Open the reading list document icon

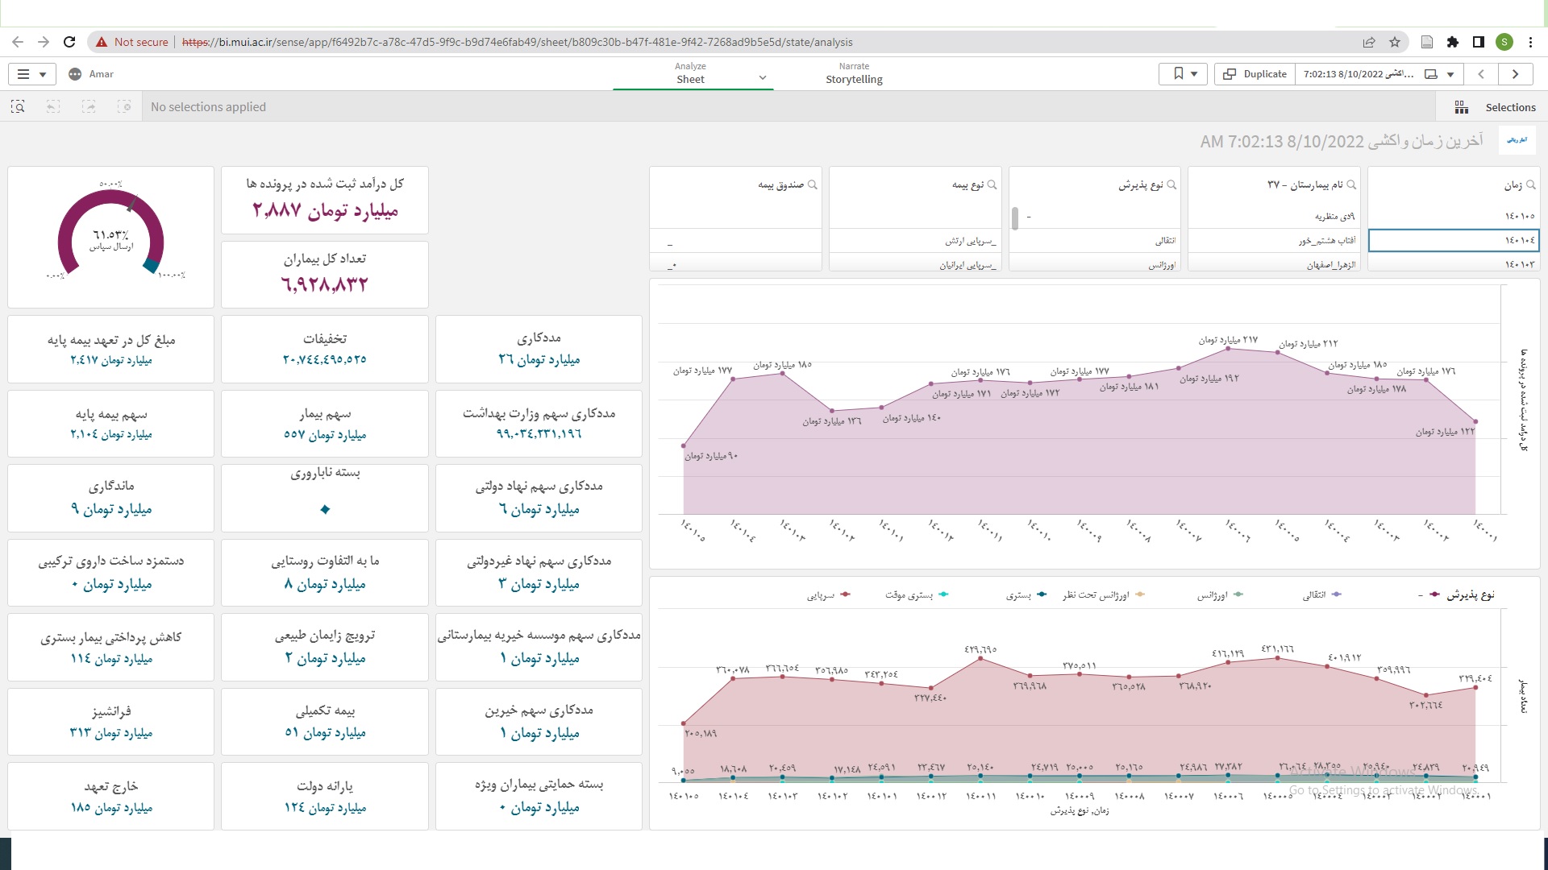tap(1427, 42)
